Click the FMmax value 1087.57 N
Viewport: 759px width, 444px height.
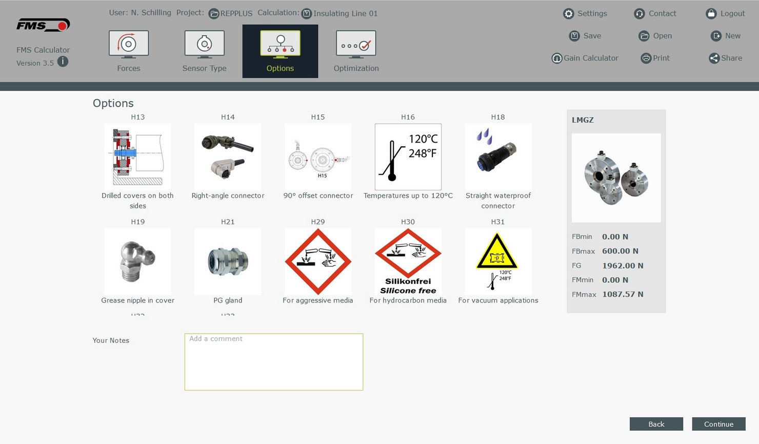point(623,294)
